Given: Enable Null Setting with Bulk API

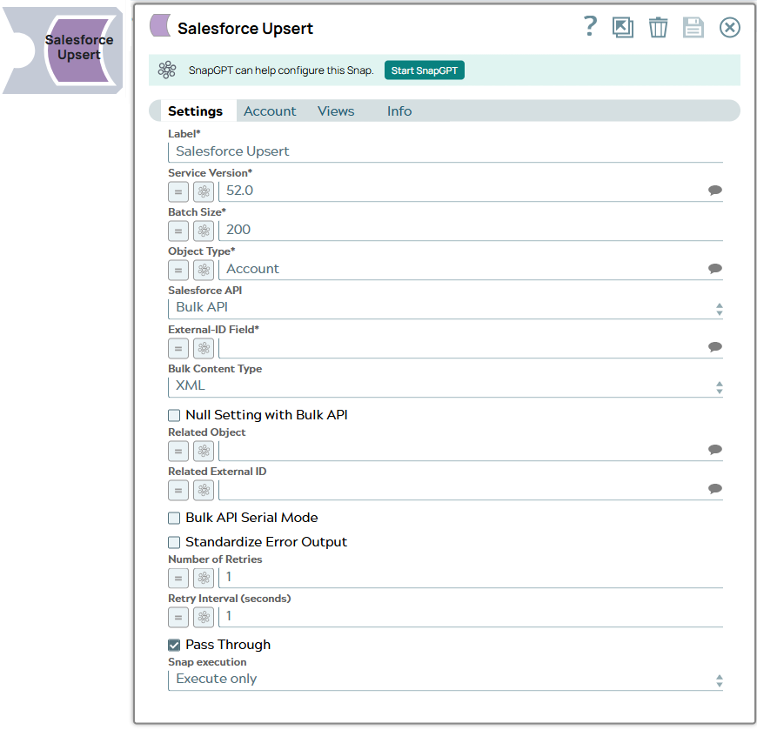Looking at the screenshot, I should coord(174,415).
